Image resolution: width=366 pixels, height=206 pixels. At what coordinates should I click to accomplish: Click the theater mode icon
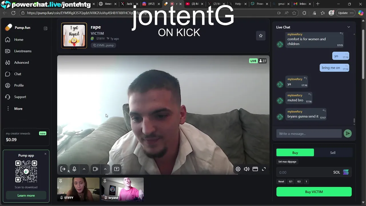tap(255, 169)
